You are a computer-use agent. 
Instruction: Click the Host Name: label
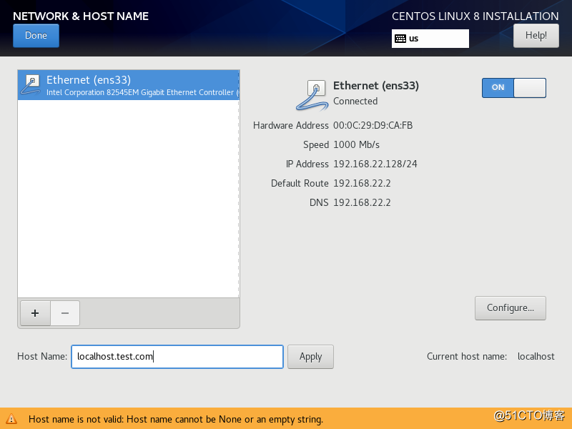(42, 356)
